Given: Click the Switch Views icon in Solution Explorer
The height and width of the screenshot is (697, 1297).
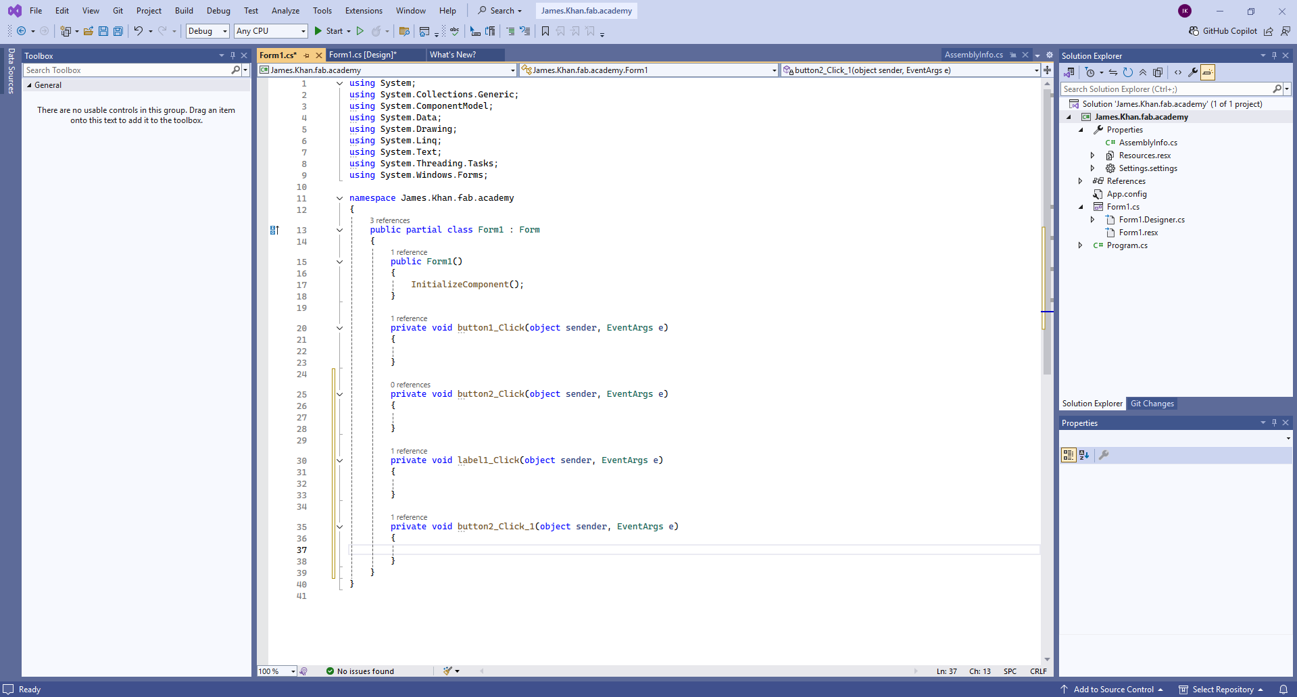Looking at the screenshot, I should (x=1069, y=72).
